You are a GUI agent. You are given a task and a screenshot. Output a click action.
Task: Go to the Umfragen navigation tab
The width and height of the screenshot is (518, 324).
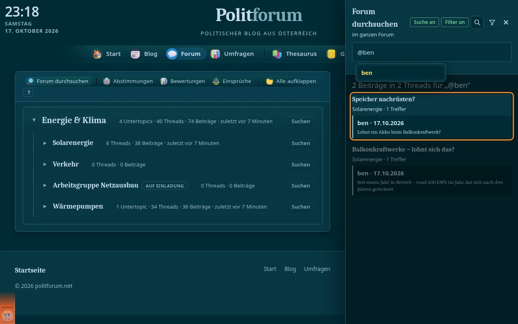[x=232, y=54]
